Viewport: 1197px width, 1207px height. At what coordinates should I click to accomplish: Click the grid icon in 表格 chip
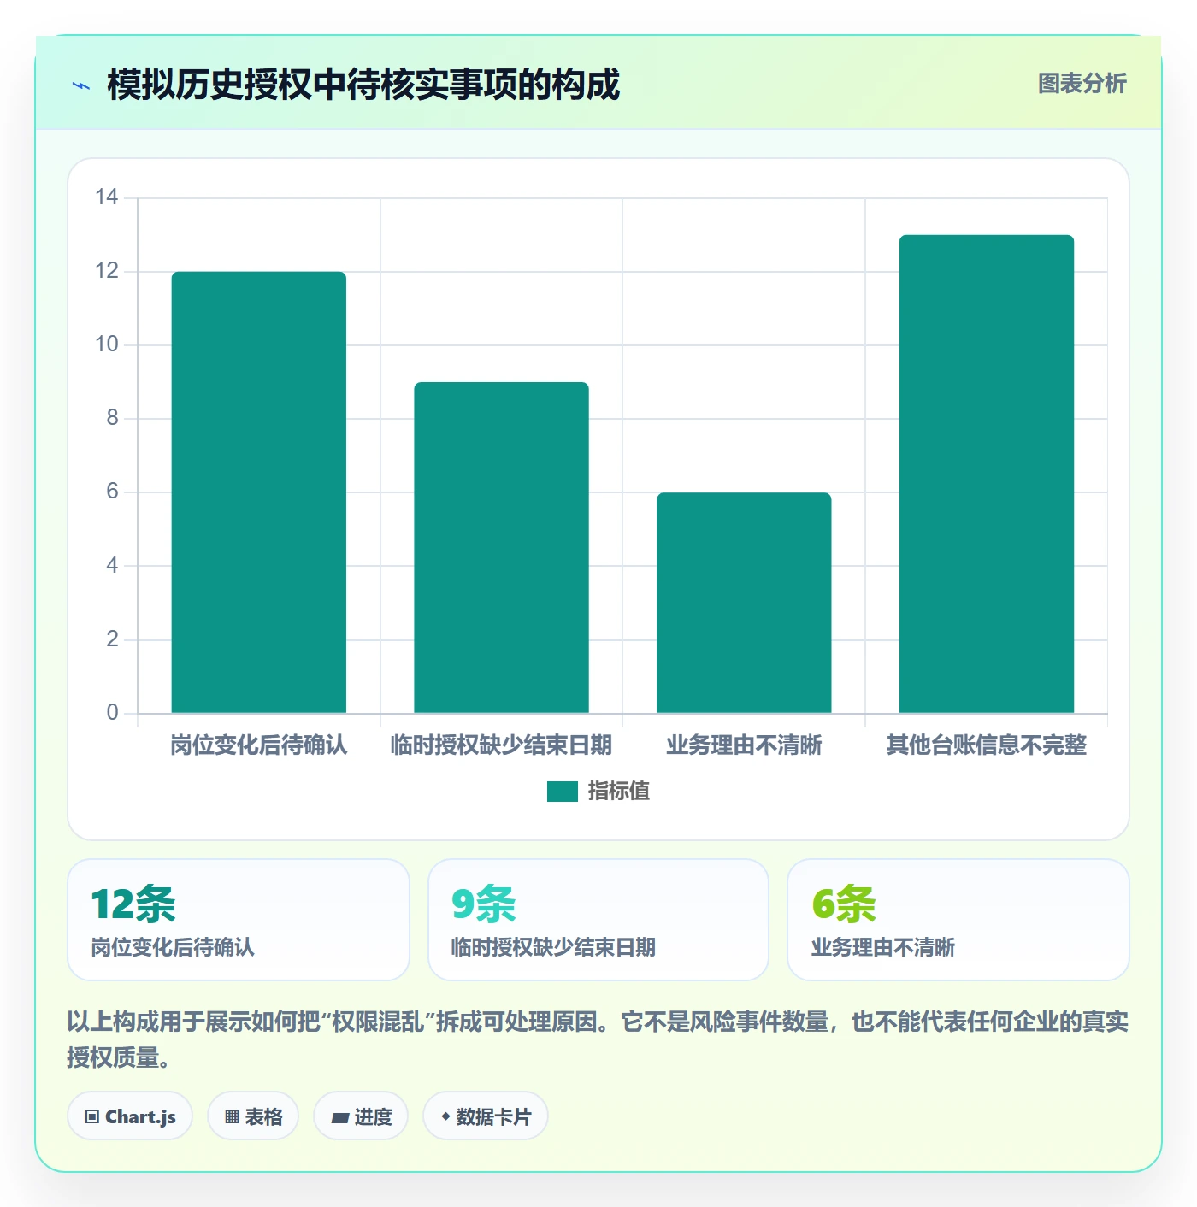[232, 1117]
